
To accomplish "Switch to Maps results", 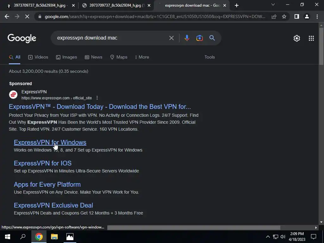I will 119,57.
